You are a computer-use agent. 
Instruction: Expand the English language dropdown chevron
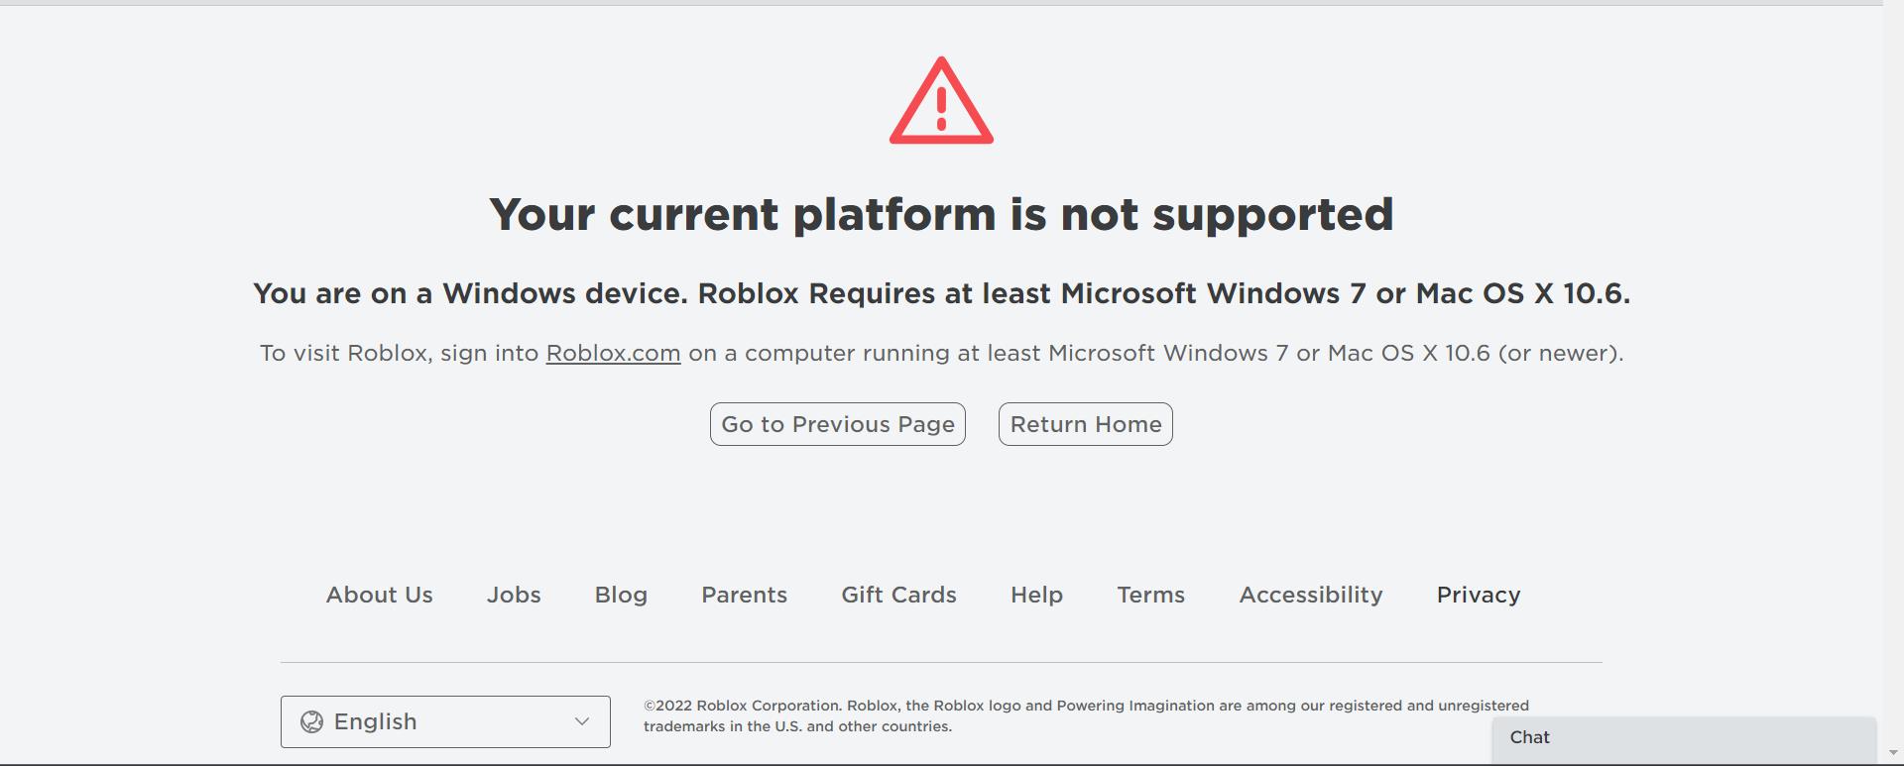point(582,721)
